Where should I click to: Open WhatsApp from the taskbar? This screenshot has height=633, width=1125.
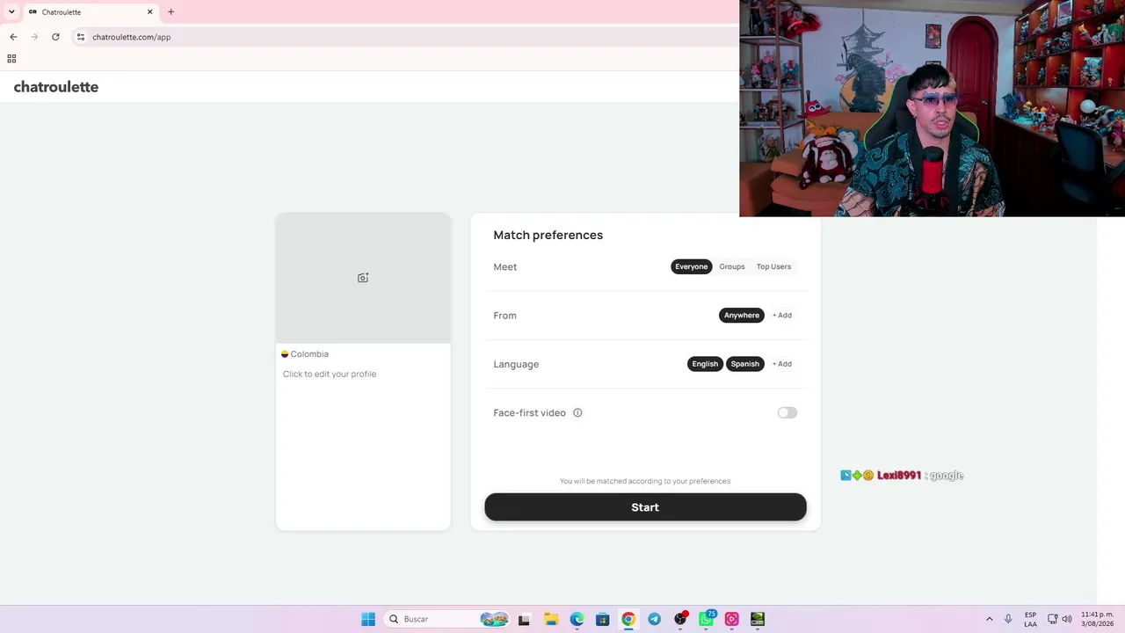(x=706, y=619)
